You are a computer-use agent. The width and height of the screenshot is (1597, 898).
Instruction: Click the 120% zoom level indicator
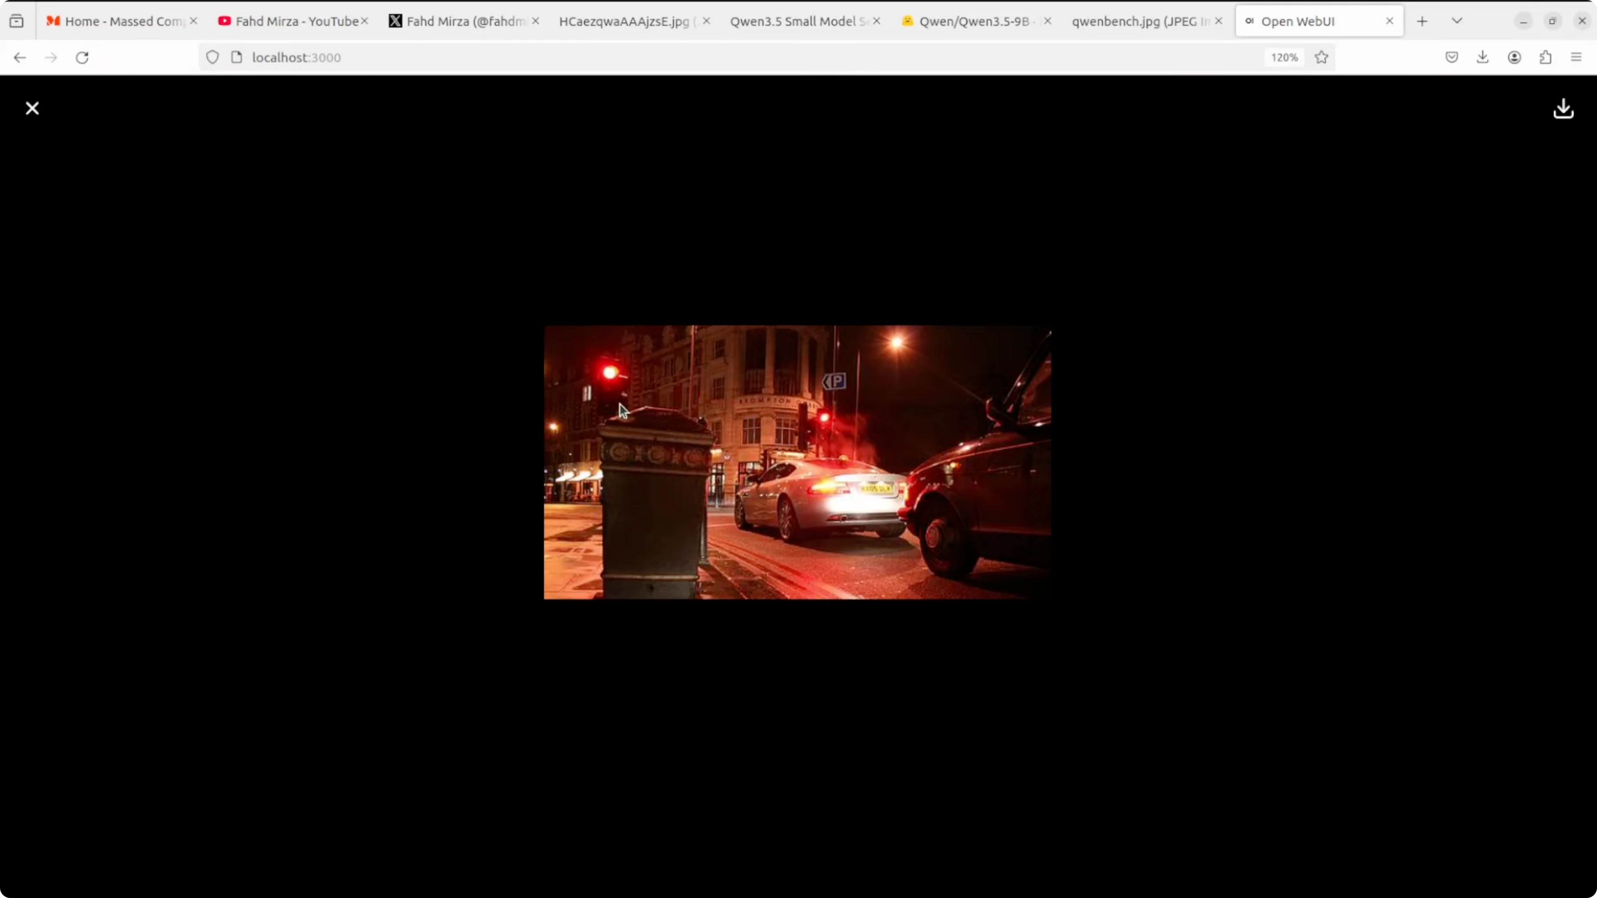point(1284,58)
